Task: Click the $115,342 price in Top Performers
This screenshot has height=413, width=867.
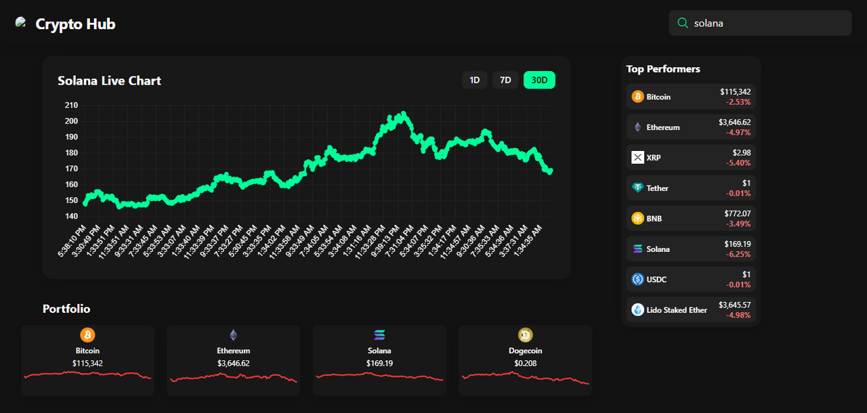Action: click(x=736, y=91)
